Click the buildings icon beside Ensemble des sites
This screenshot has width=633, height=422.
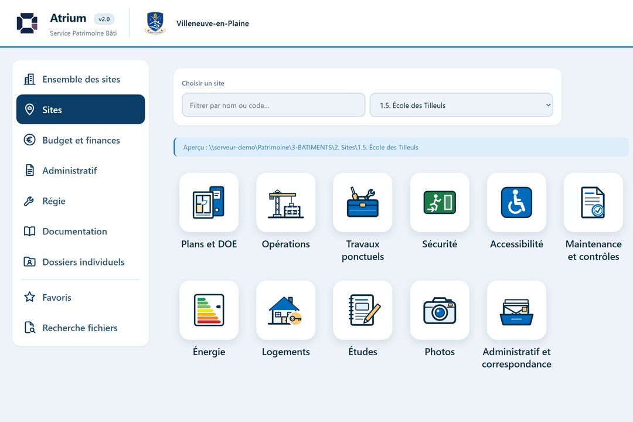pos(29,79)
